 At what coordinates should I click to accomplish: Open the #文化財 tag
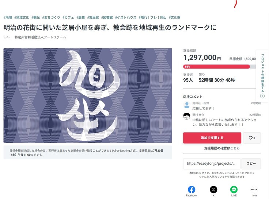tap(175, 17)
